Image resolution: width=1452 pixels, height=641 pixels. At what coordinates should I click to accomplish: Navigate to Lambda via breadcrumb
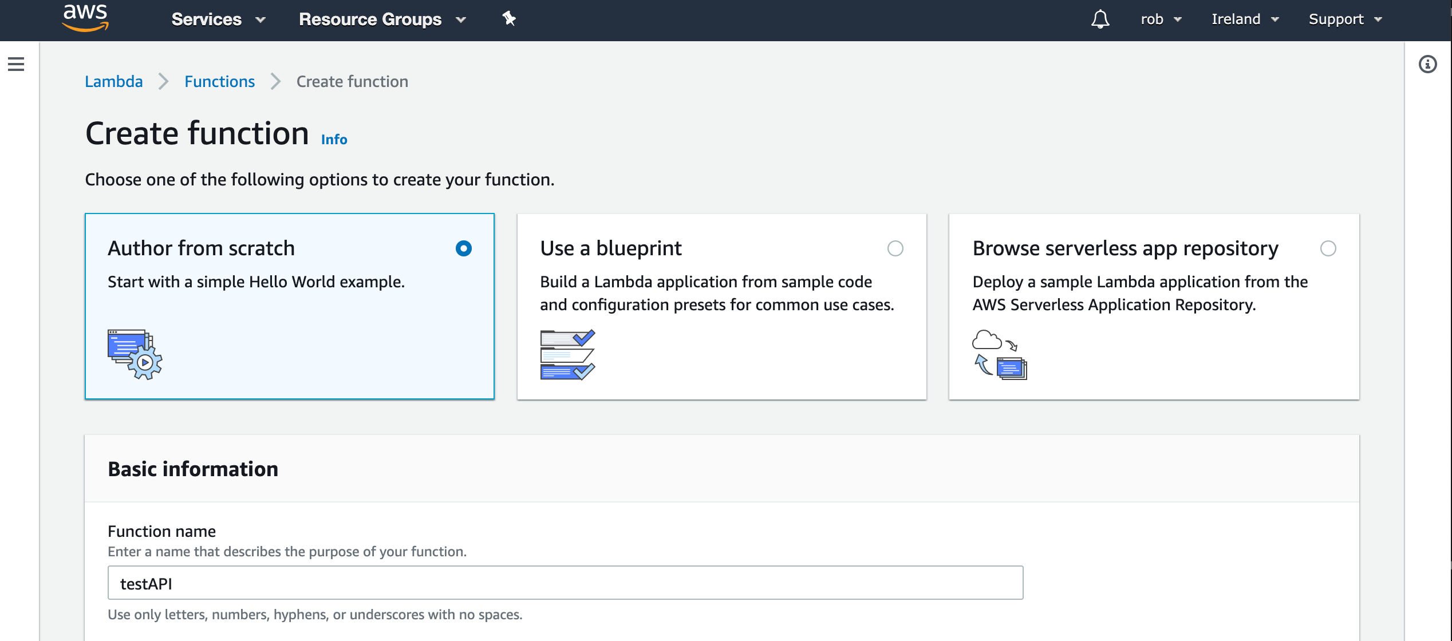[114, 81]
